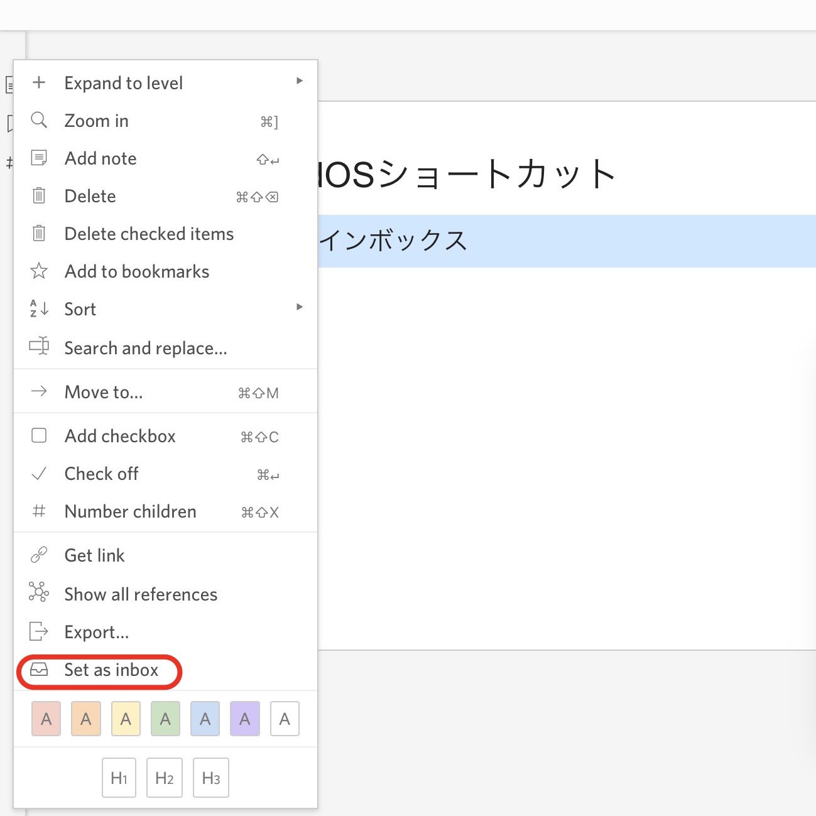The height and width of the screenshot is (816, 816).
Task: Apply H3 heading style
Action: click(211, 778)
